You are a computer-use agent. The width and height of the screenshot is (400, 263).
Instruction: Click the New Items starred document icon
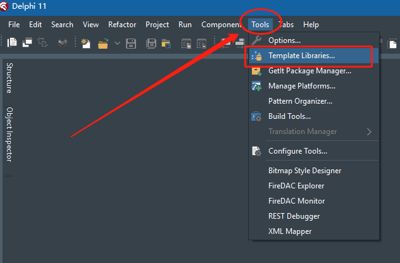pyautogui.click(x=85, y=44)
